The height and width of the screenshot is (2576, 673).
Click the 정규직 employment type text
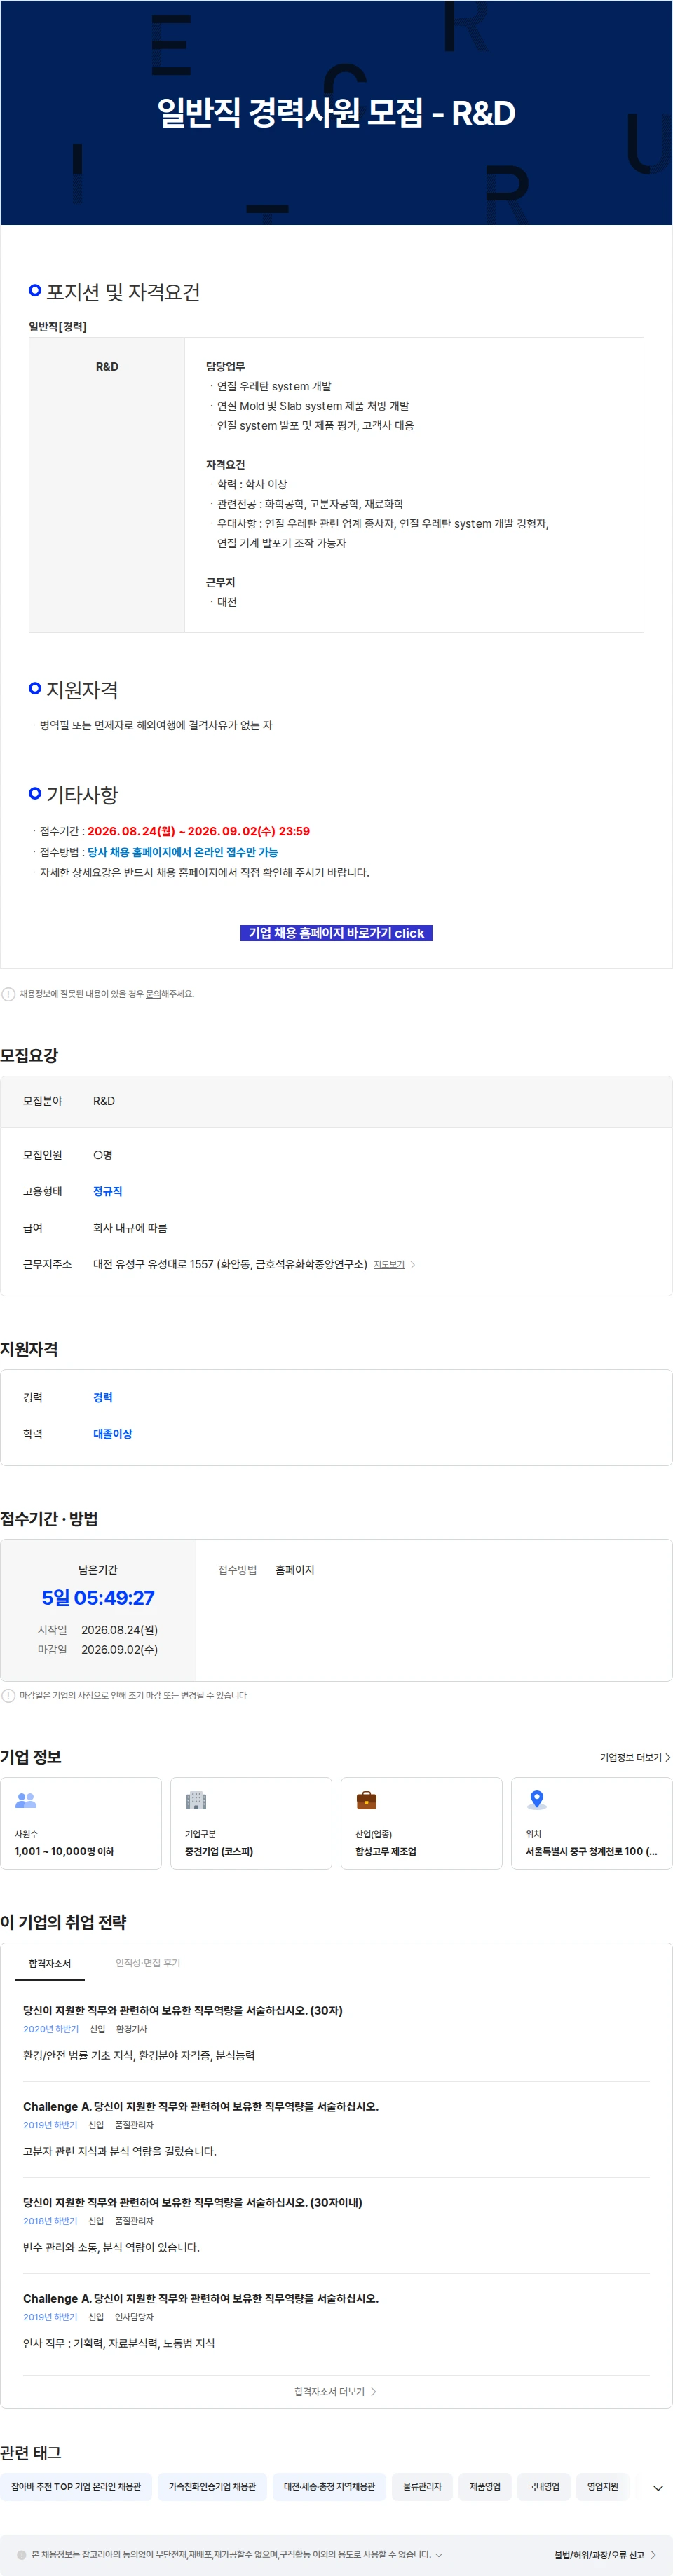tap(108, 1191)
